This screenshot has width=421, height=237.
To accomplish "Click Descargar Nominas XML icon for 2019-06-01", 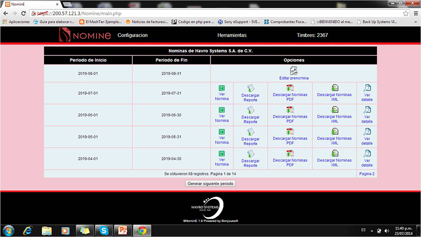I will [334, 109].
